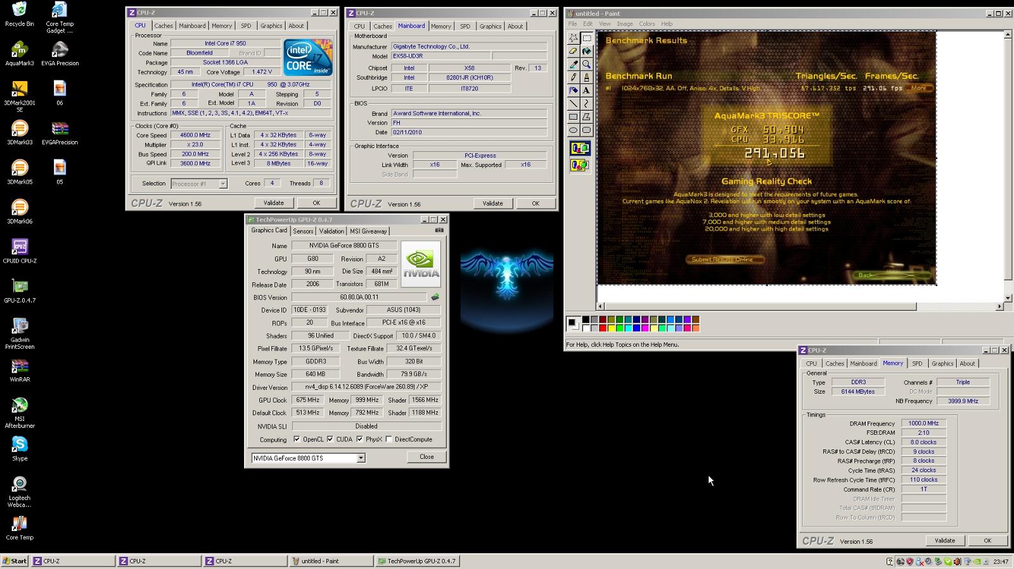Choose the Eraser tool in Paint
Image resolution: width=1014 pixels, height=569 pixels.
pyautogui.click(x=574, y=51)
